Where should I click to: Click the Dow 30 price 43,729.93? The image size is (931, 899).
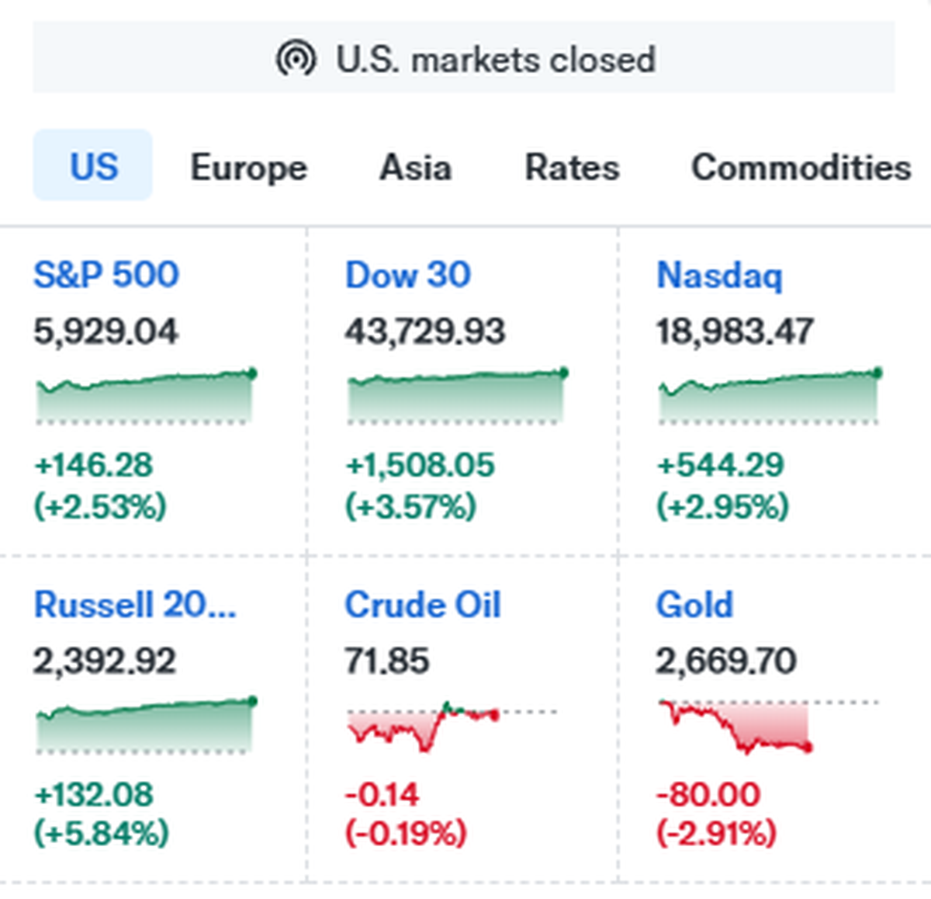[x=425, y=332]
